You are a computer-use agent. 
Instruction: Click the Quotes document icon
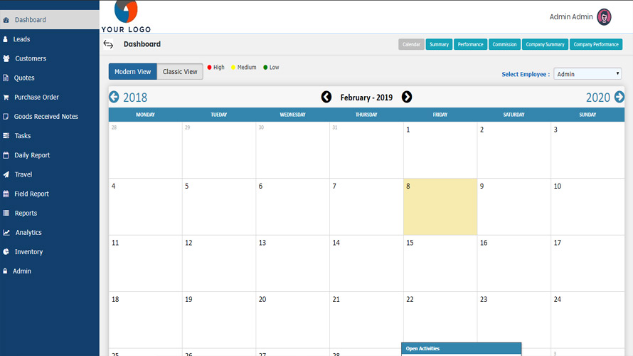pyautogui.click(x=6, y=78)
